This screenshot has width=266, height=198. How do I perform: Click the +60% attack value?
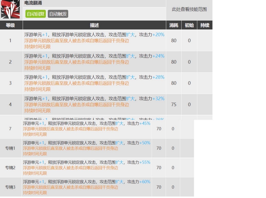pos(145,182)
